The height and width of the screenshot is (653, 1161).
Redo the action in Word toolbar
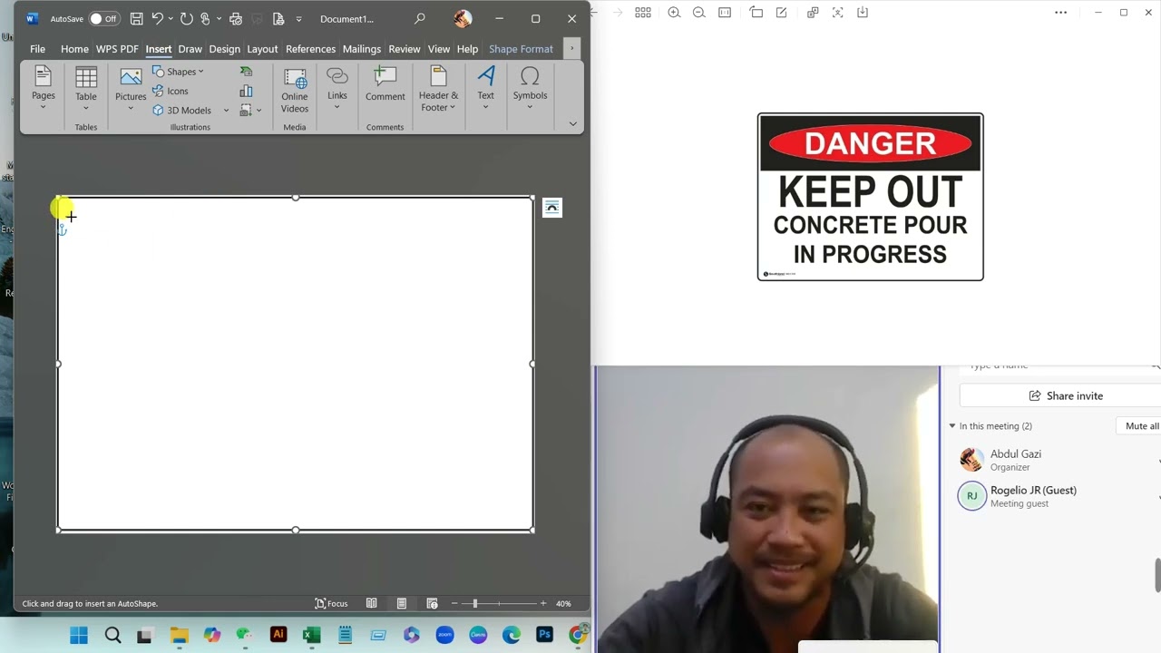pyautogui.click(x=187, y=19)
